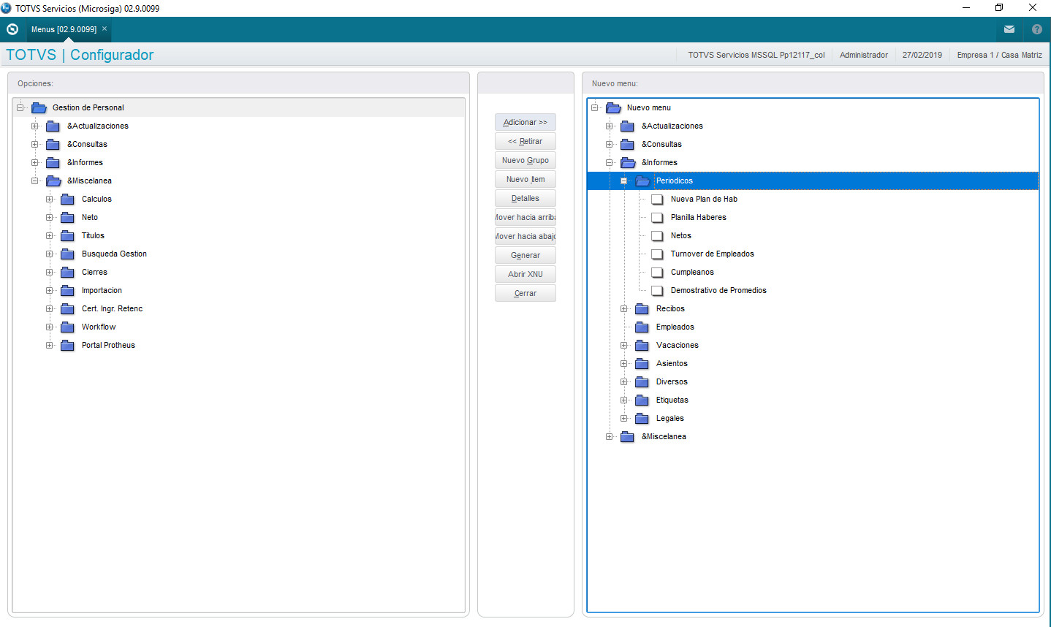Click the Cerrar button
Viewport: 1051px width, 627px height.
click(525, 293)
